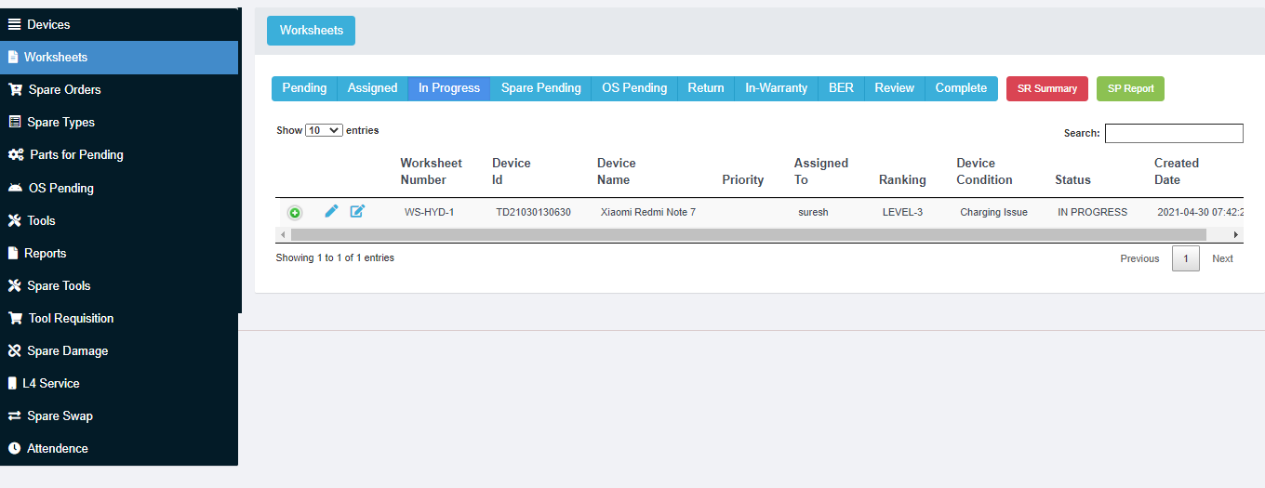Sort by the Worksheet Number column header
This screenshot has width=1265, height=488.
pyautogui.click(x=431, y=171)
